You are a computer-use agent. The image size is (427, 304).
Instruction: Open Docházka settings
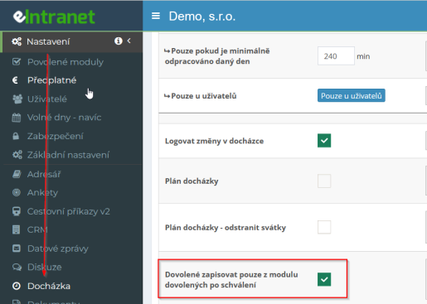point(49,286)
